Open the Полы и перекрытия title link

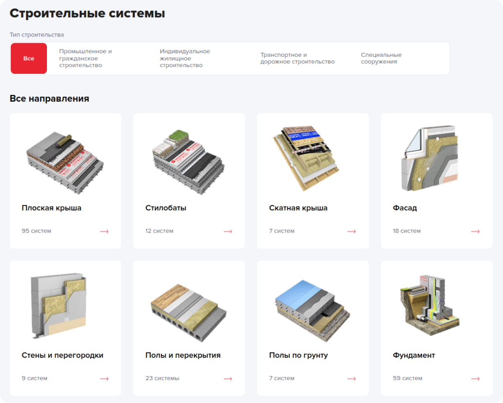pyautogui.click(x=183, y=355)
